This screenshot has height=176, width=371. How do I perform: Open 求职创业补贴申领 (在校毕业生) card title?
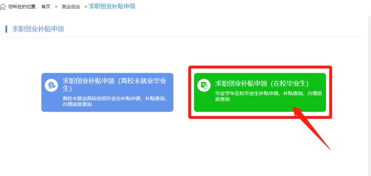pyautogui.click(x=262, y=83)
